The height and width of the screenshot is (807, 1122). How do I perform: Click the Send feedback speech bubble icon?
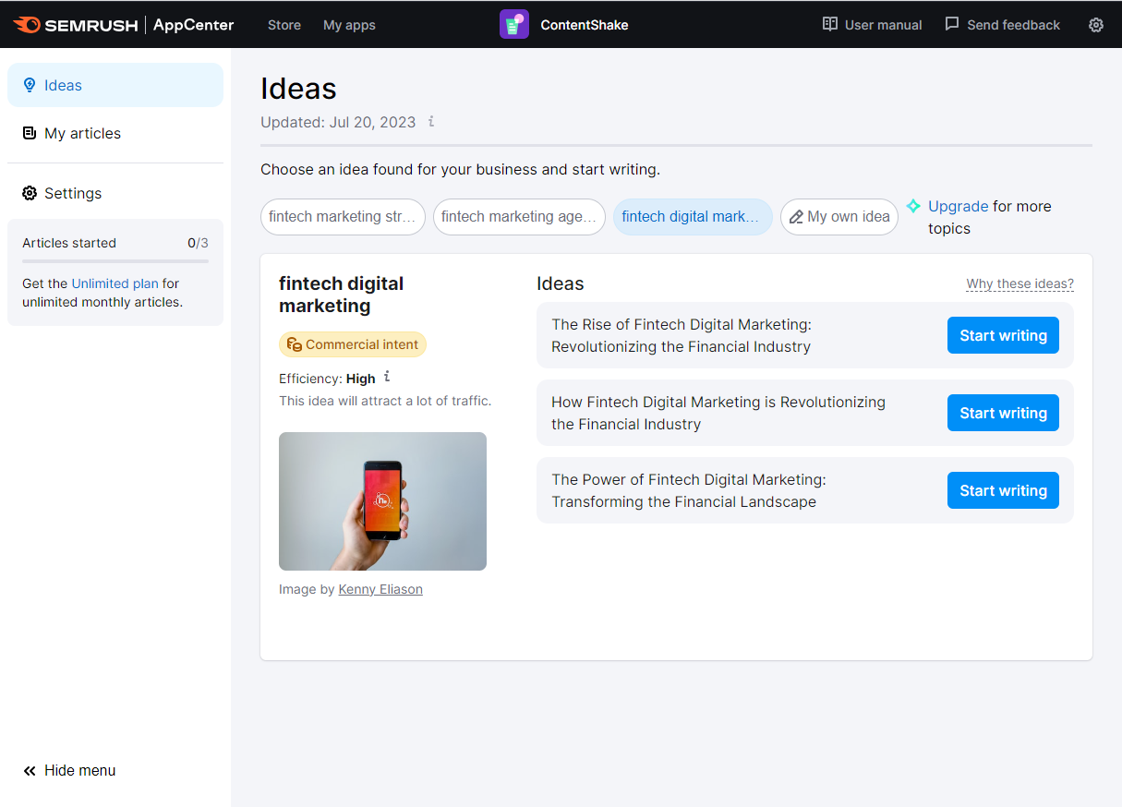tap(952, 24)
